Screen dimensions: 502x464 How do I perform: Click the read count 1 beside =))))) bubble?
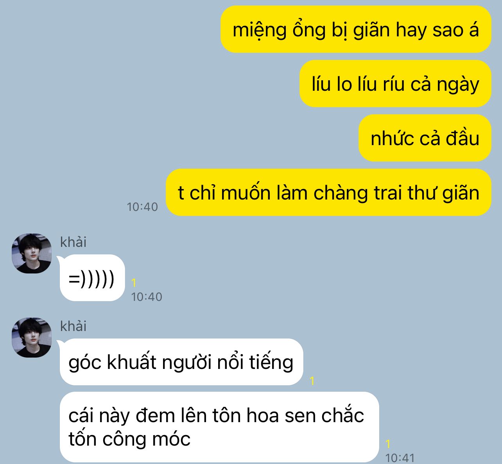134,282
